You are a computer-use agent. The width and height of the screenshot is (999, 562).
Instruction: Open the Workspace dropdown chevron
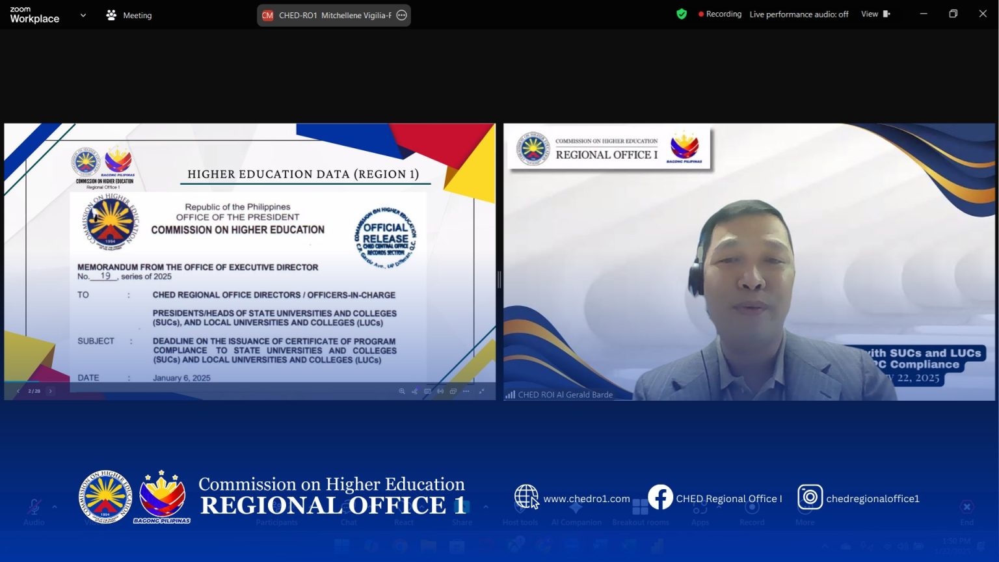point(83,14)
